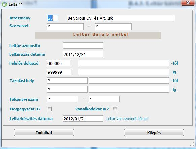Click the Szervezet label
The height and width of the screenshot is (149, 196).
point(19,26)
